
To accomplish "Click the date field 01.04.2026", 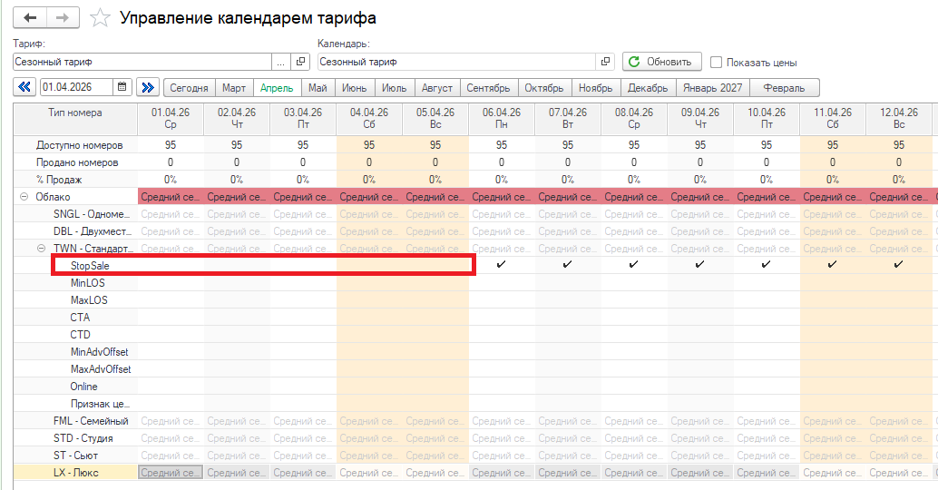I will click(x=76, y=87).
